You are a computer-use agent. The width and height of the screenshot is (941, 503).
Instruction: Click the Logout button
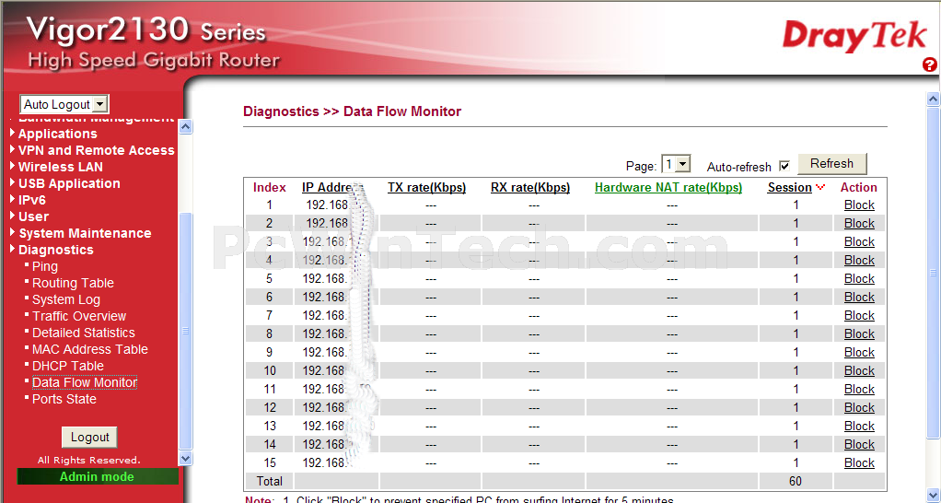89,437
